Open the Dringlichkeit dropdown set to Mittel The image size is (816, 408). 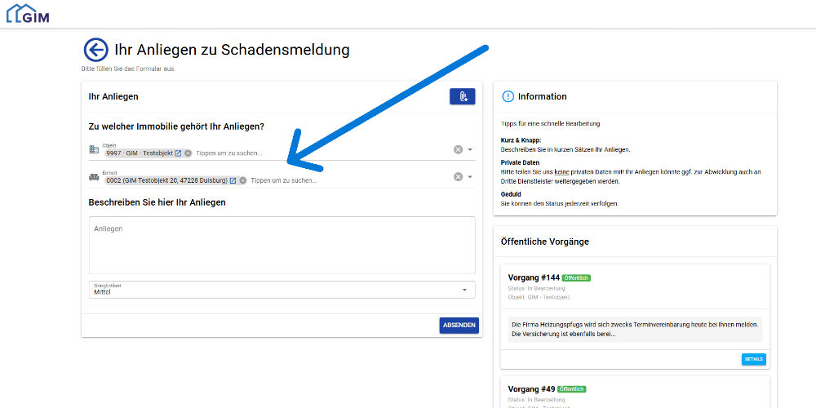coord(282,290)
